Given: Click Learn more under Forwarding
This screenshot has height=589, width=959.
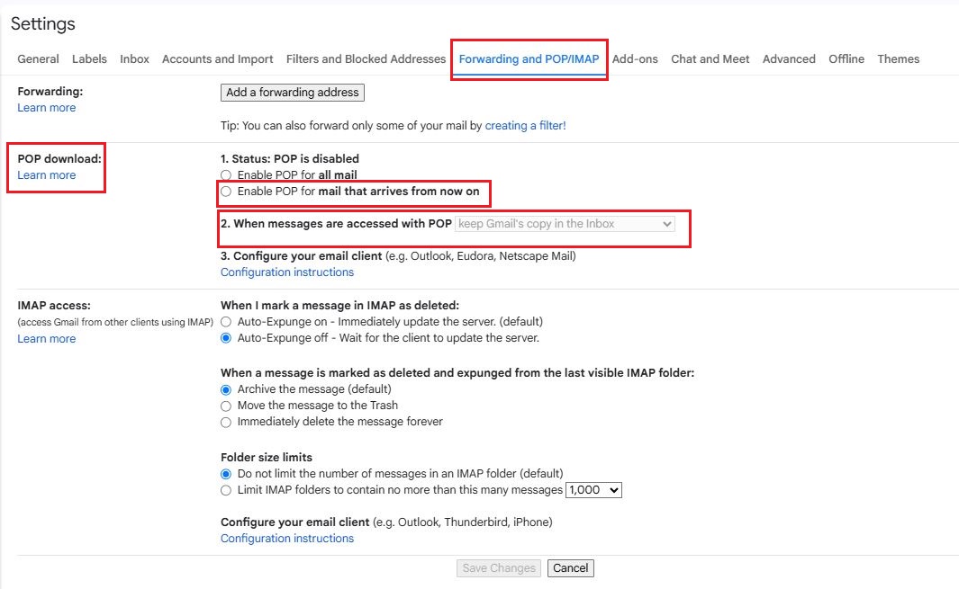Looking at the screenshot, I should 47,108.
